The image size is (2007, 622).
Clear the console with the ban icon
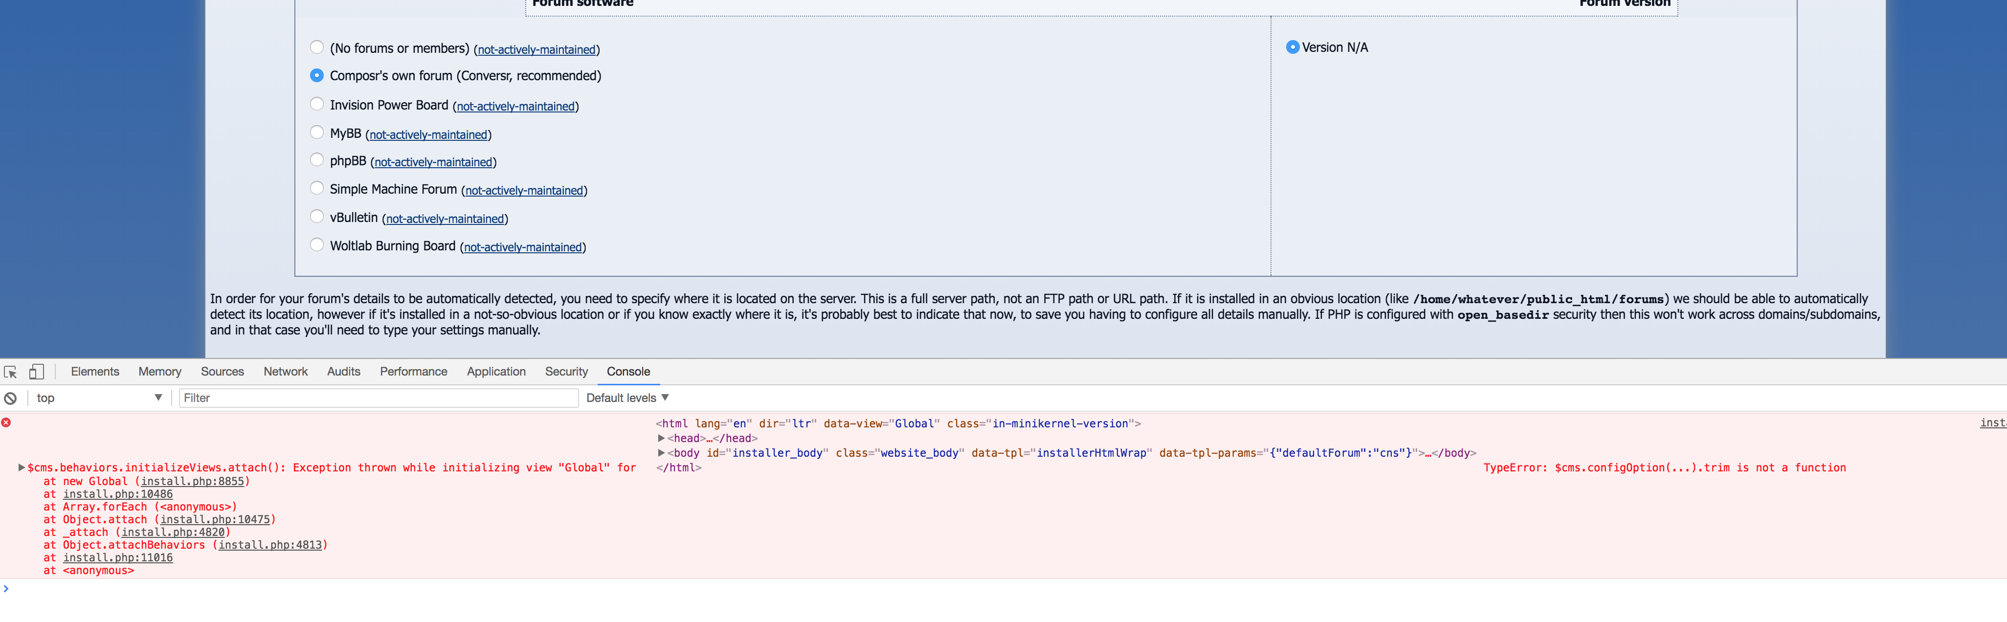(10, 399)
